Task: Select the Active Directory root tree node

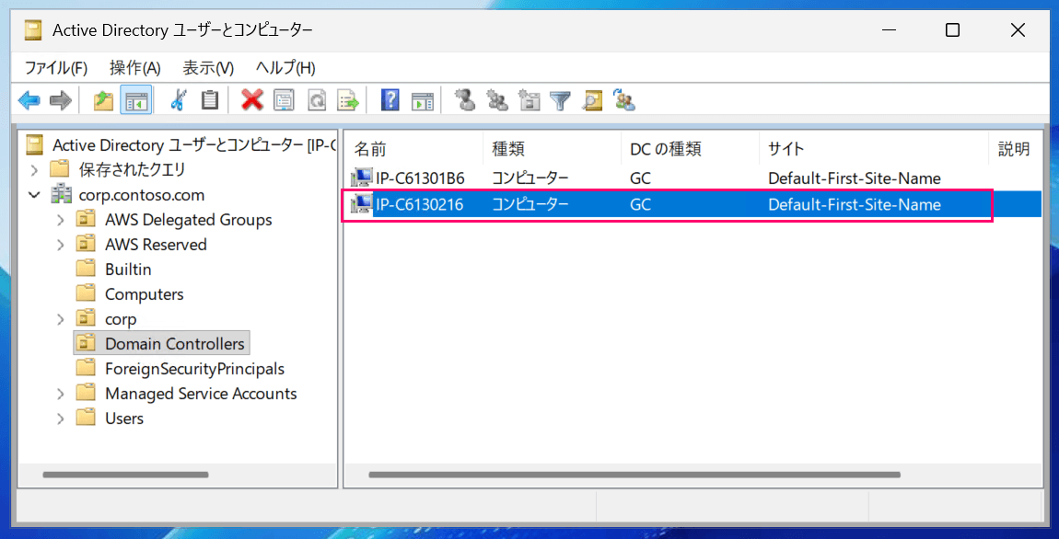Action: (x=193, y=145)
